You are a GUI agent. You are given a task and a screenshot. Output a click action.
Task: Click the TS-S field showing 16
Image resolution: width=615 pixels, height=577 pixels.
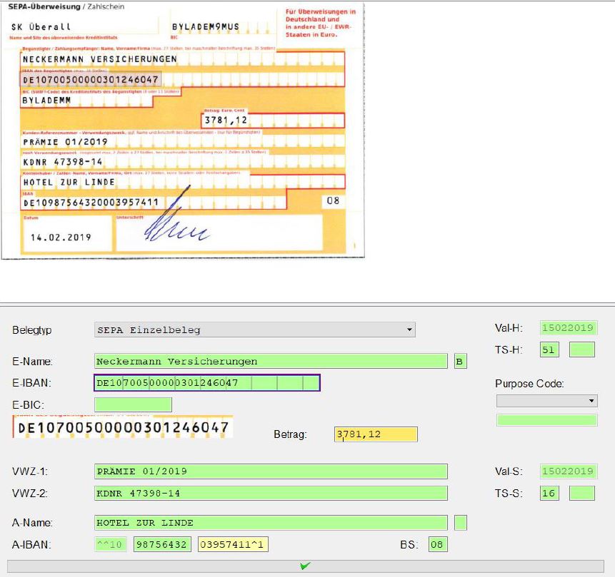tap(549, 493)
